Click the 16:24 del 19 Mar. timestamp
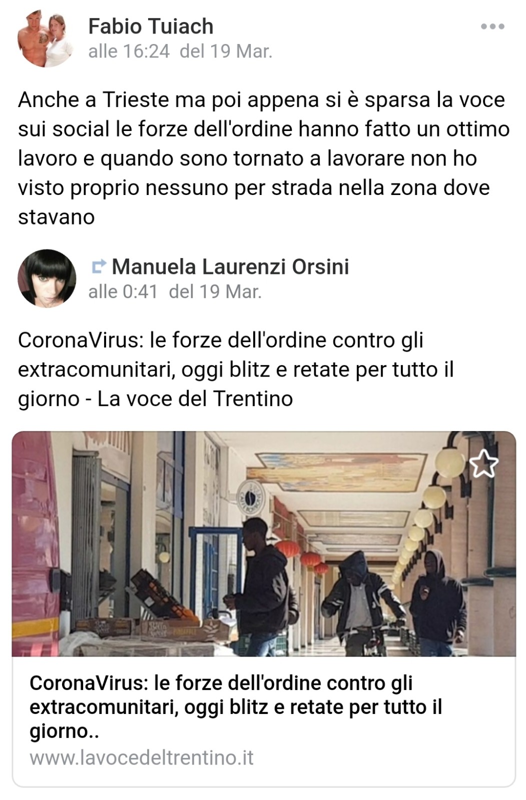This screenshot has width=526, height=800. (180, 51)
